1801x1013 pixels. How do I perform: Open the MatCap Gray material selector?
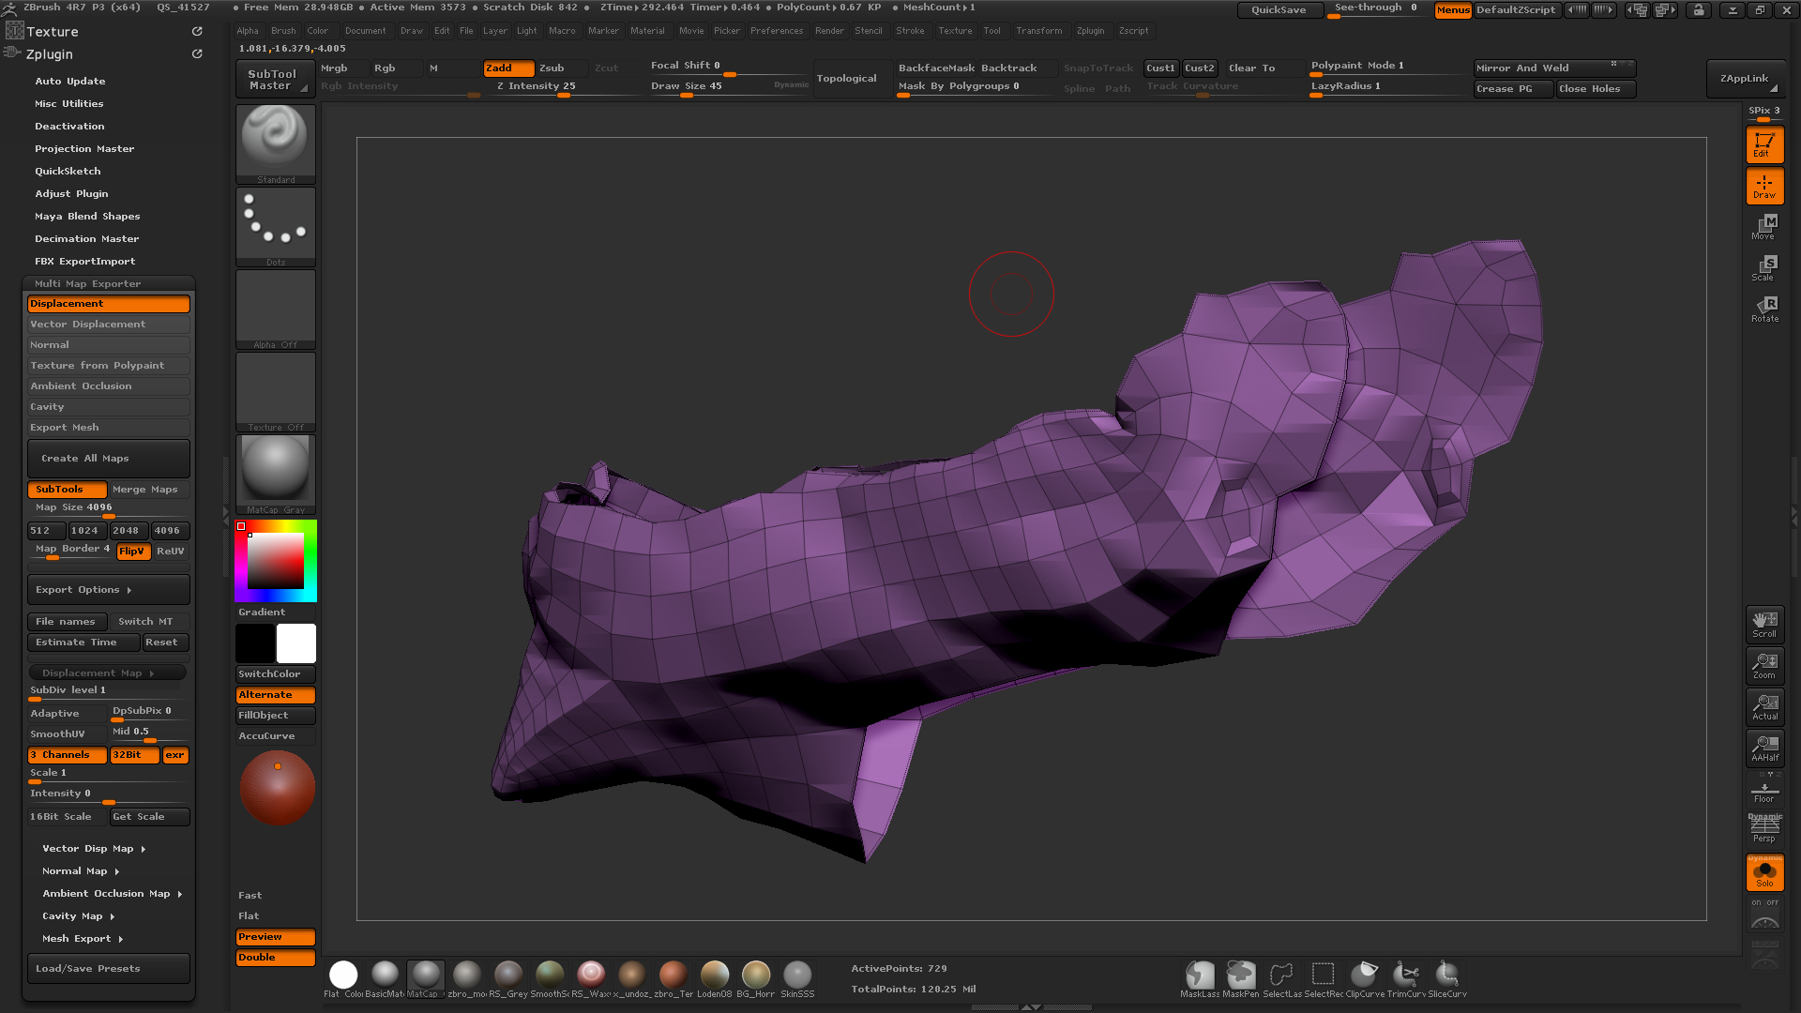(x=276, y=474)
